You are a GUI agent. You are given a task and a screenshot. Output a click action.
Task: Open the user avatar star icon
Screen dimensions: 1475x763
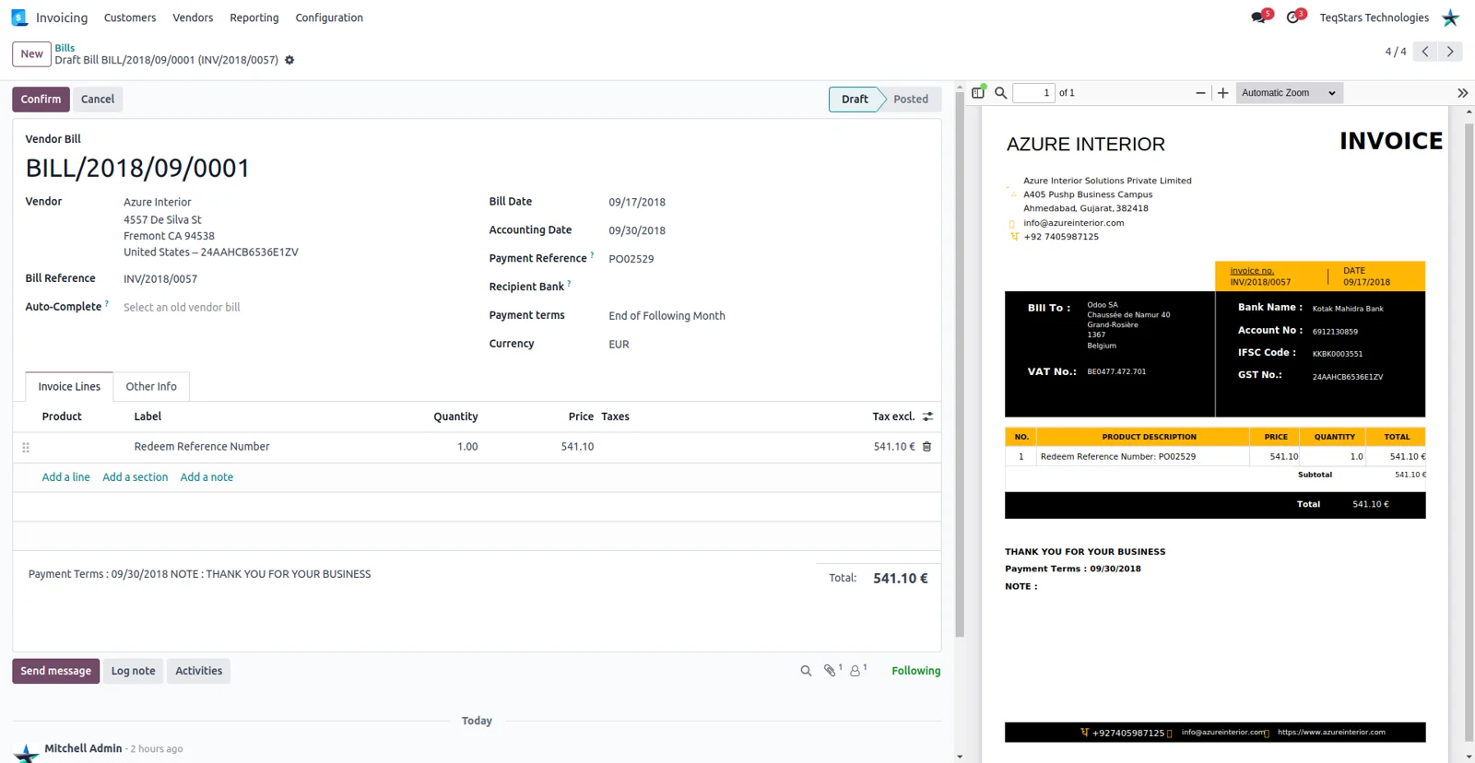pos(1450,18)
